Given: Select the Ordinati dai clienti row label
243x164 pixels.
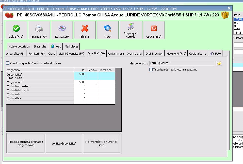Looking at the screenshot, I should tap(40, 90).
